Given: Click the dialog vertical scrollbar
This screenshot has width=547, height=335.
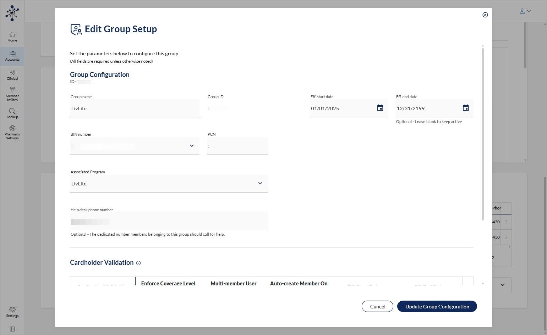Looking at the screenshot, I should (x=482, y=135).
